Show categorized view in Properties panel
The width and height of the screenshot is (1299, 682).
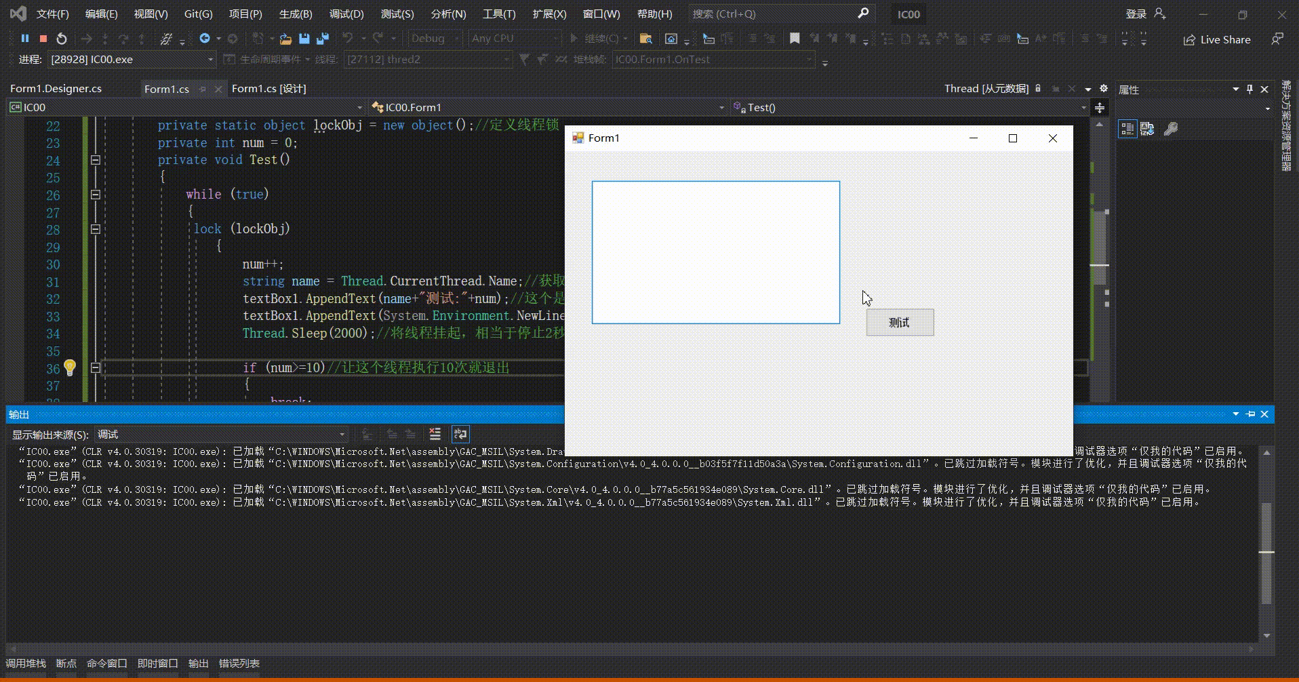click(1127, 129)
